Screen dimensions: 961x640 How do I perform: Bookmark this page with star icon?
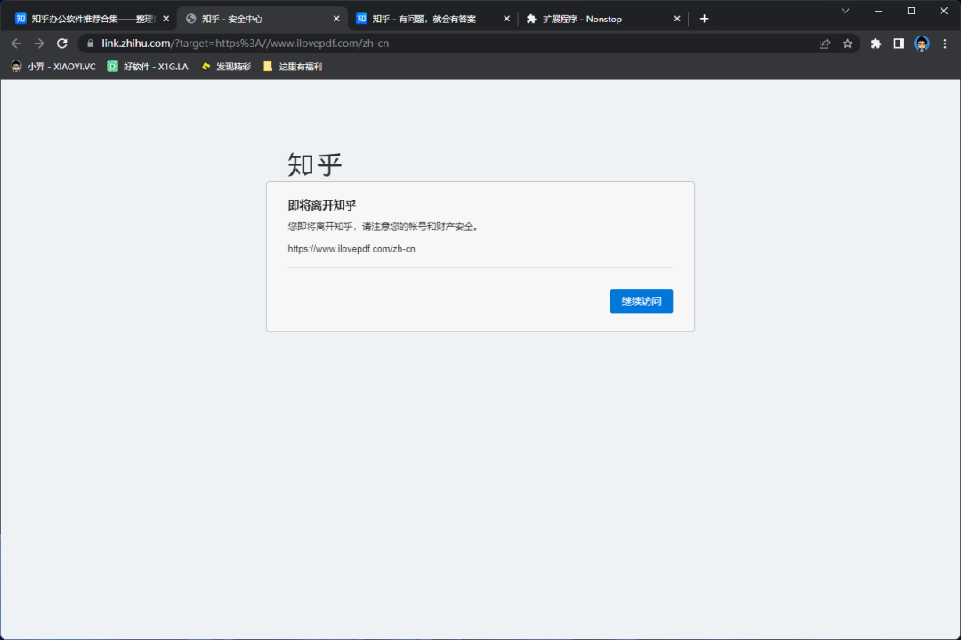pos(847,44)
